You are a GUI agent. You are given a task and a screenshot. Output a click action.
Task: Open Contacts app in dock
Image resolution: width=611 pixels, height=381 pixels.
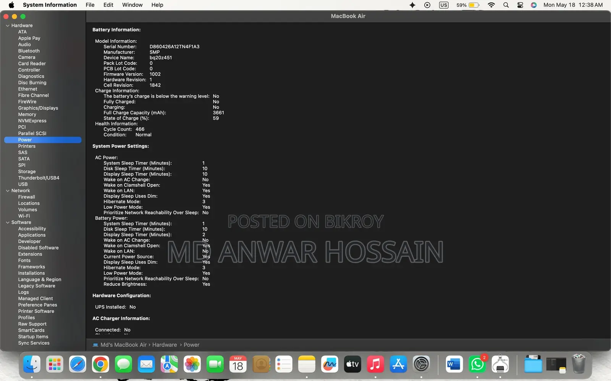(261, 365)
